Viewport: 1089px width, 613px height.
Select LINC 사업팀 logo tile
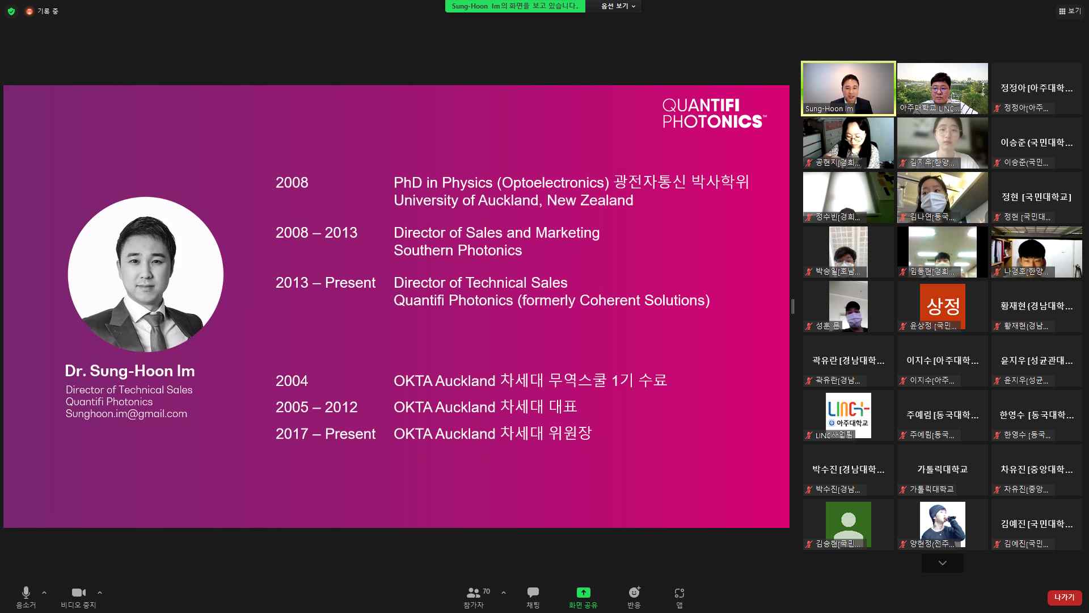[x=848, y=415]
